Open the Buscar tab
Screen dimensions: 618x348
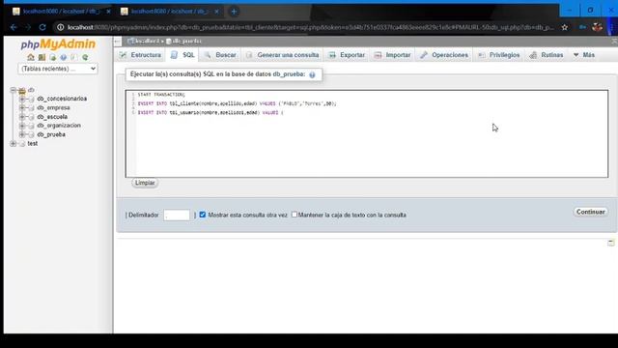220,55
